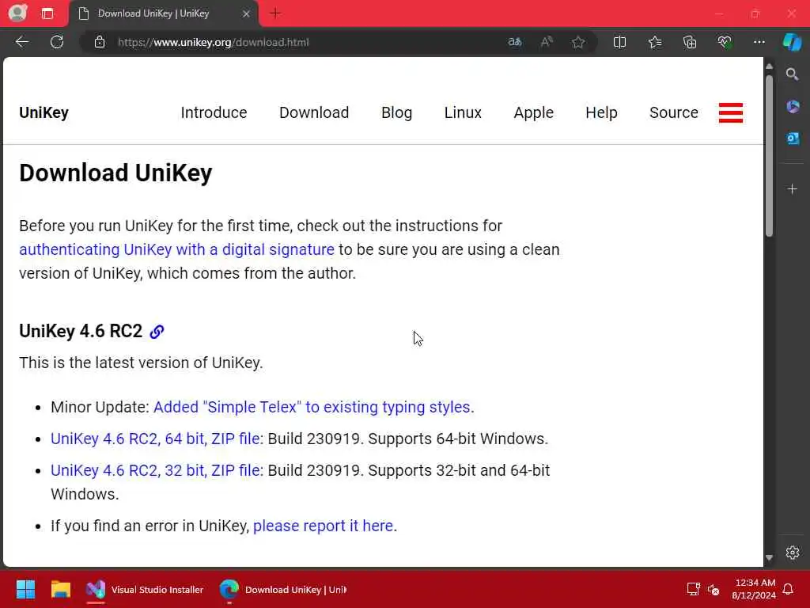Add this page to favorites star
Viewport: 810px width, 608px height.
tap(578, 43)
